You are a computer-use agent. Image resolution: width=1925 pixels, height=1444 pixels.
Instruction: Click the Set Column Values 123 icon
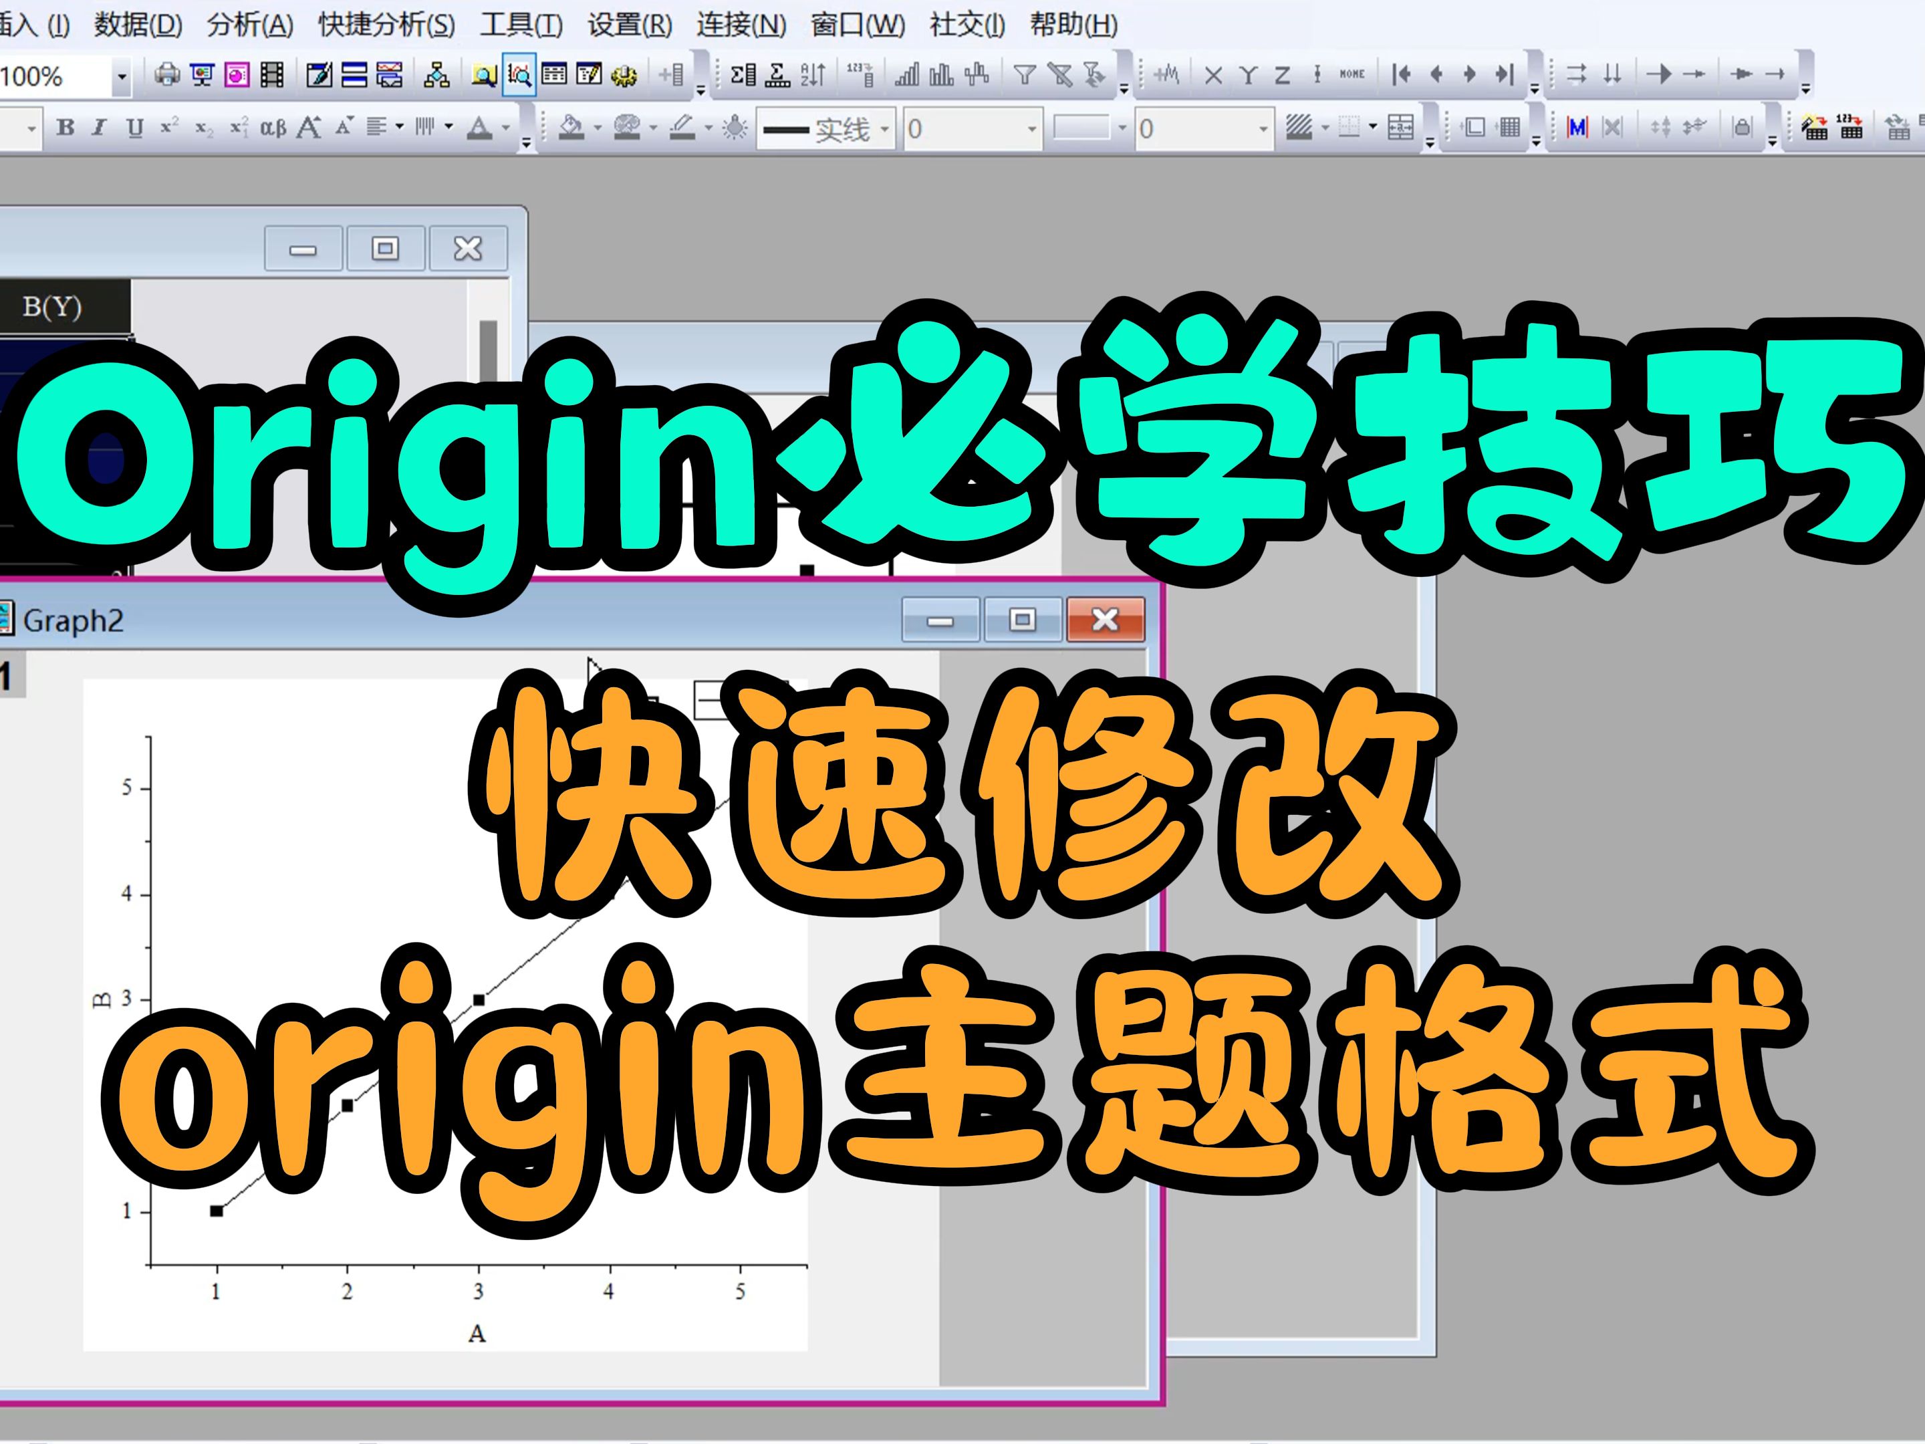860,75
